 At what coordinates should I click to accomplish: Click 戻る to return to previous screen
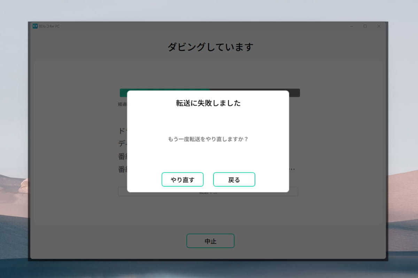234,179
